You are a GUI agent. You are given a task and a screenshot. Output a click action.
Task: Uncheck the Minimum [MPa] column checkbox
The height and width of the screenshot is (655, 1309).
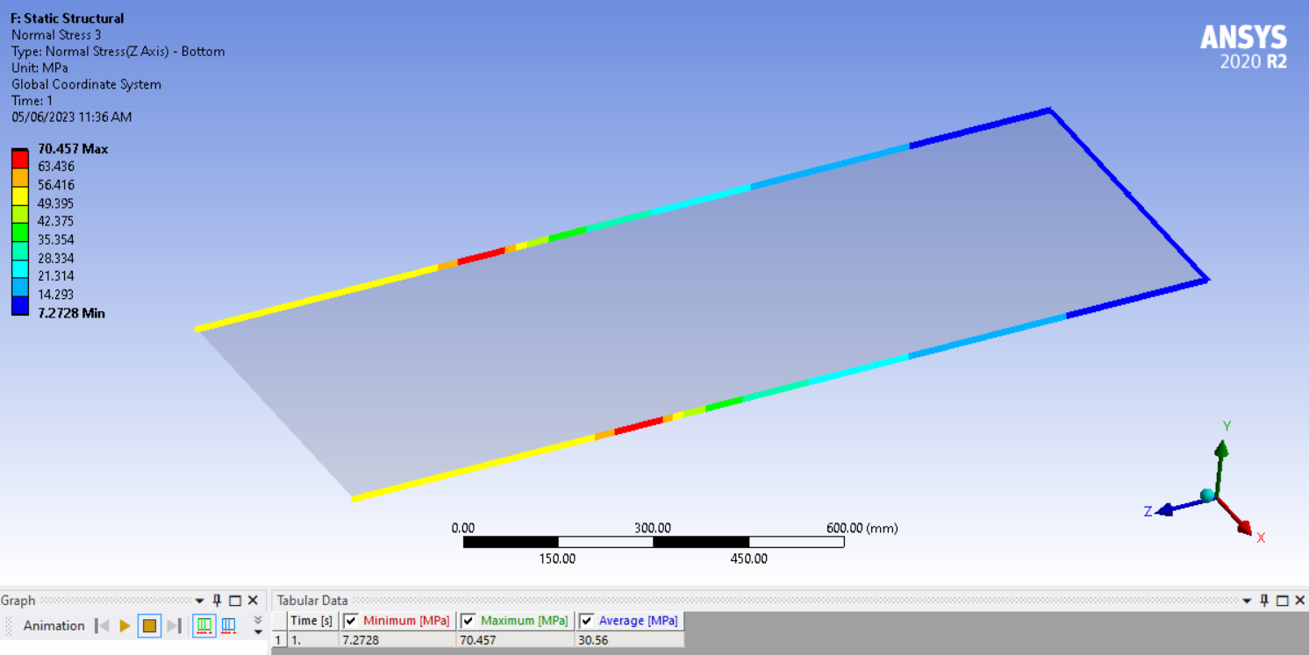(351, 621)
